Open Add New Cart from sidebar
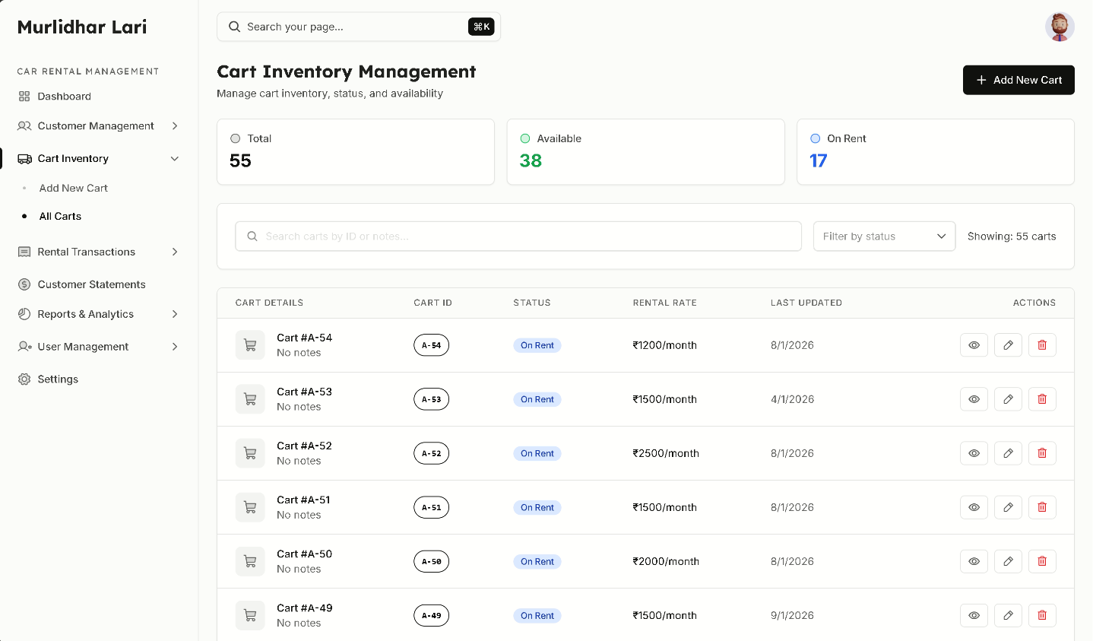The image size is (1093, 641). pyautogui.click(x=72, y=188)
